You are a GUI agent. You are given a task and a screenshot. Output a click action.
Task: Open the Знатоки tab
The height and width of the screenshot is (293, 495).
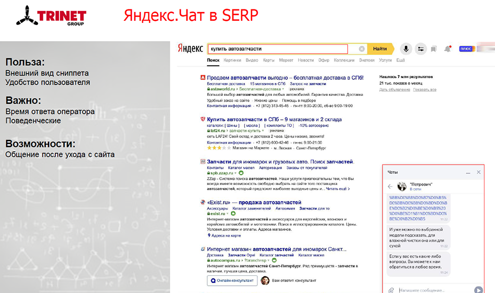(x=366, y=60)
